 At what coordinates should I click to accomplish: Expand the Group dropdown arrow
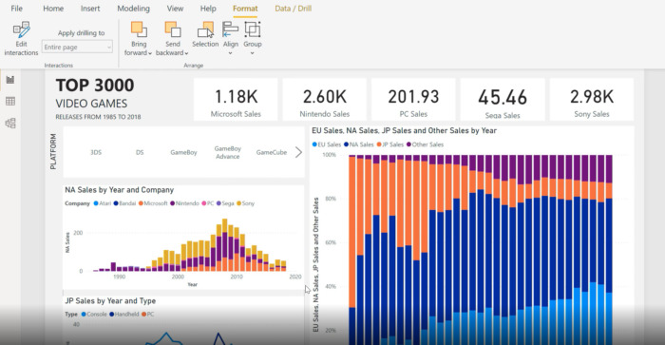pos(253,53)
